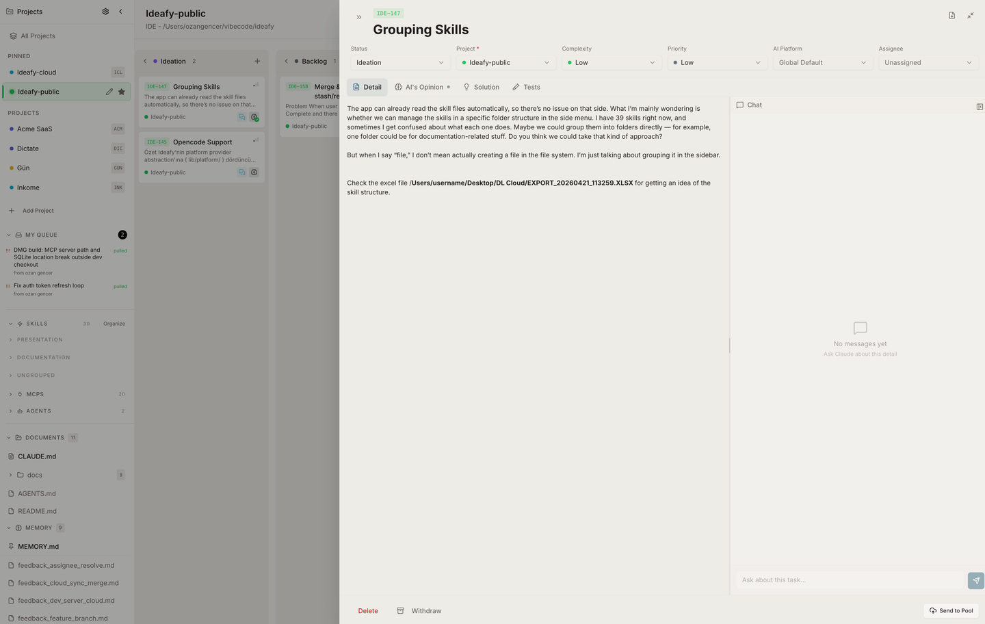Click Send to Pool
The width and height of the screenshot is (985, 624).
951,610
